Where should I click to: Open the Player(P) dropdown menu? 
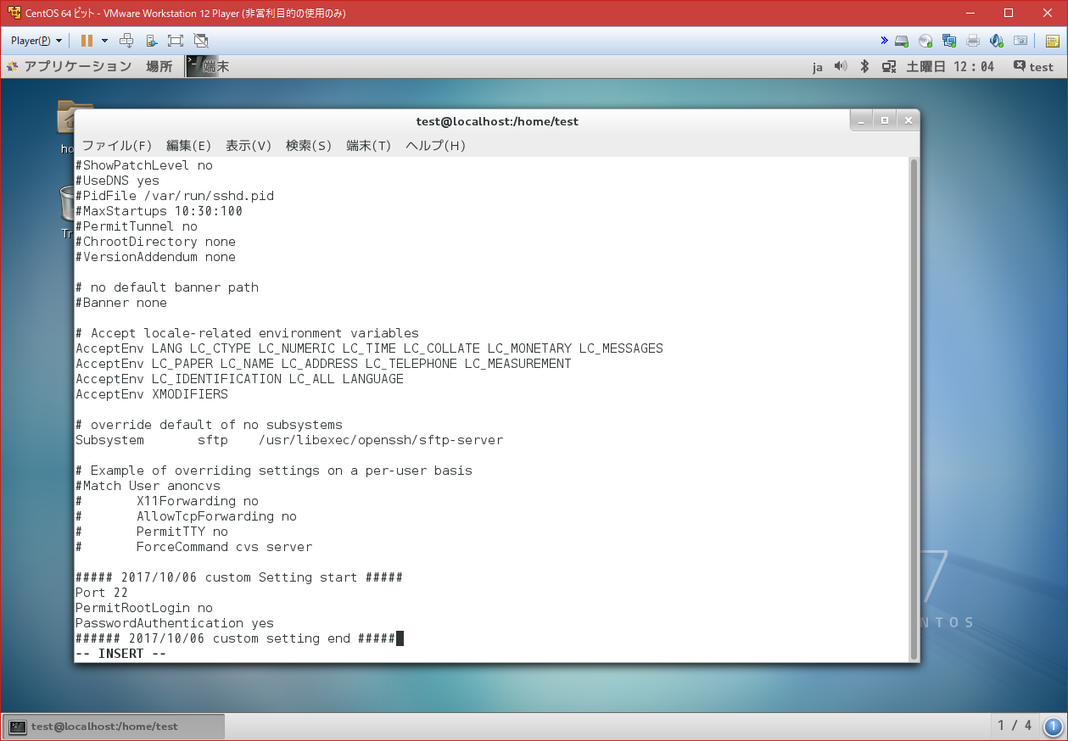click(x=34, y=40)
